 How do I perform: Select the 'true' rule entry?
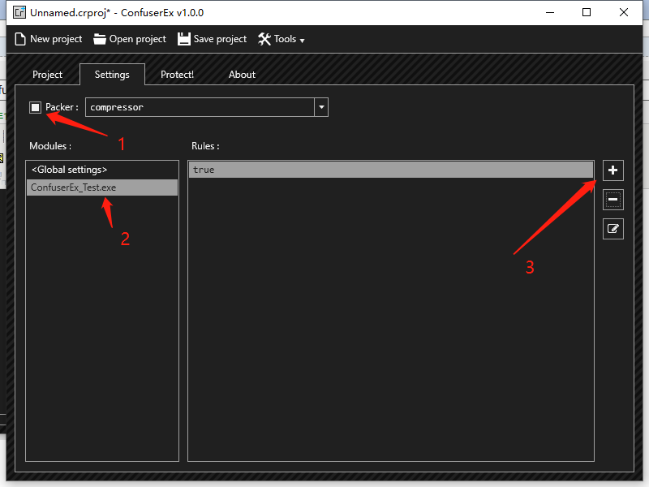390,170
